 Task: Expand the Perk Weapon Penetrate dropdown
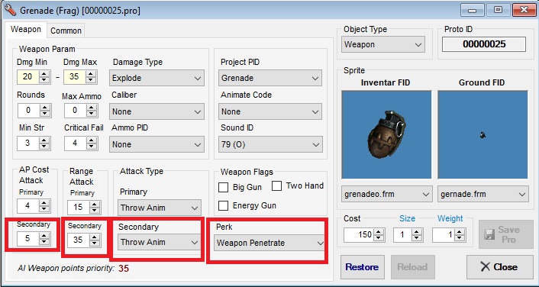(x=269, y=243)
